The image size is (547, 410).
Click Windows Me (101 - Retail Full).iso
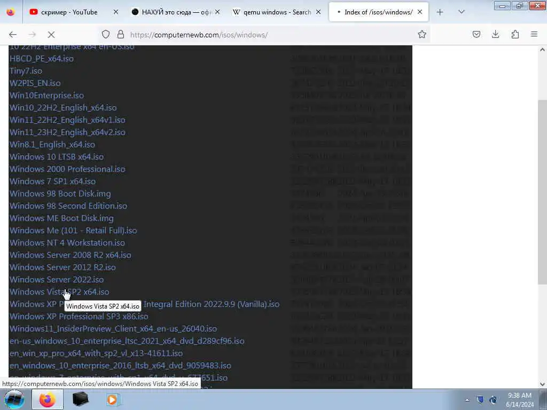point(73,231)
